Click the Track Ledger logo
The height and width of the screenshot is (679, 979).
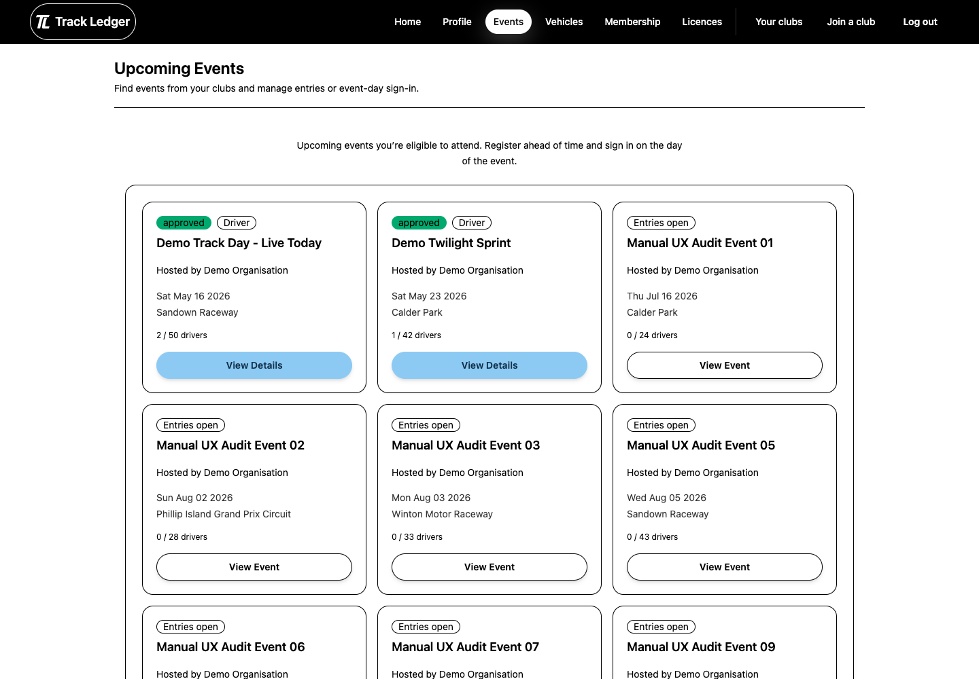(x=83, y=22)
